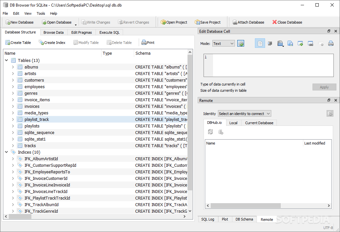Float the Remote panel
Viewport: 340px width, 232px height.
pyautogui.click(x=329, y=100)
